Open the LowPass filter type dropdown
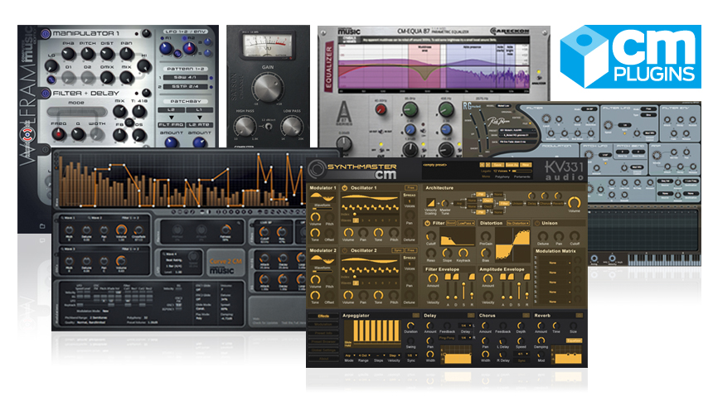 click(x=466, y=223)
